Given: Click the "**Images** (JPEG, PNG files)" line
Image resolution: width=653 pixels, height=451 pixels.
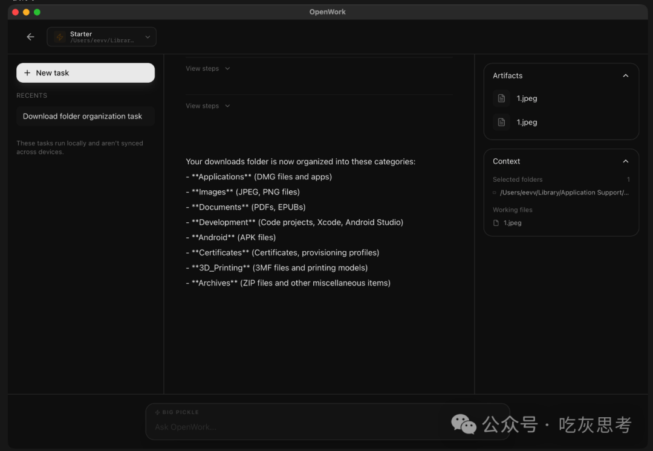Looking at the screenshot, I should coord(243,192).
